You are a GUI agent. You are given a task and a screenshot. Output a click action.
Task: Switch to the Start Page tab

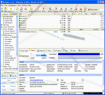23,51
